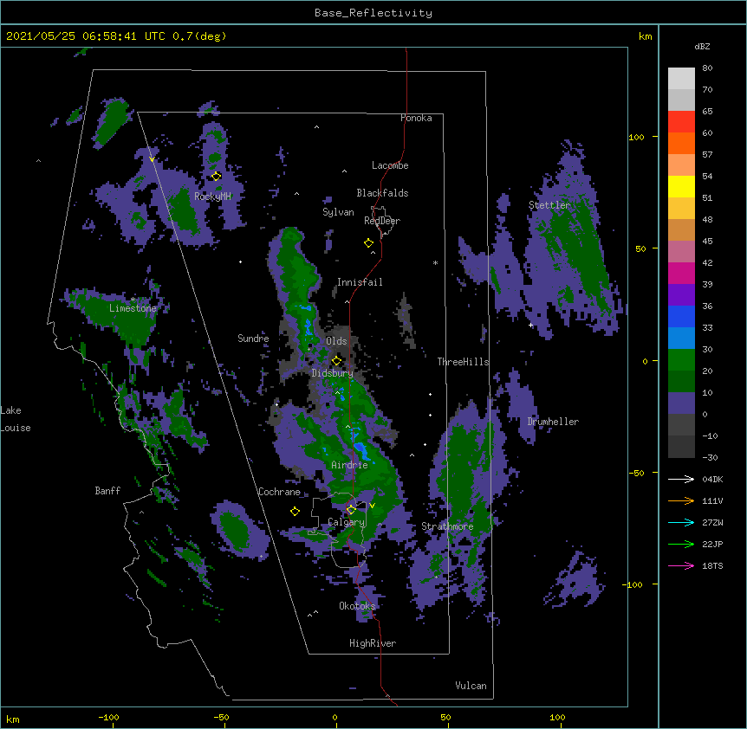
Task: Click the Cochrane label
Action: click(279, 492)
